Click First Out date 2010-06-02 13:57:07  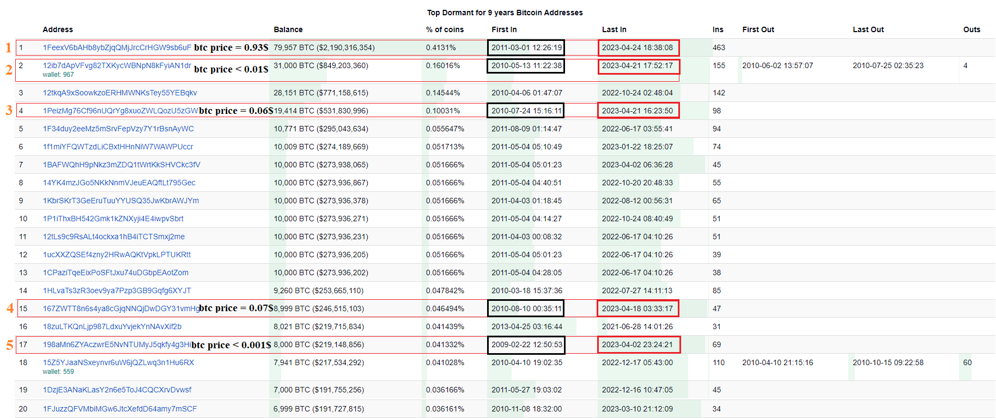click(778, 65)
